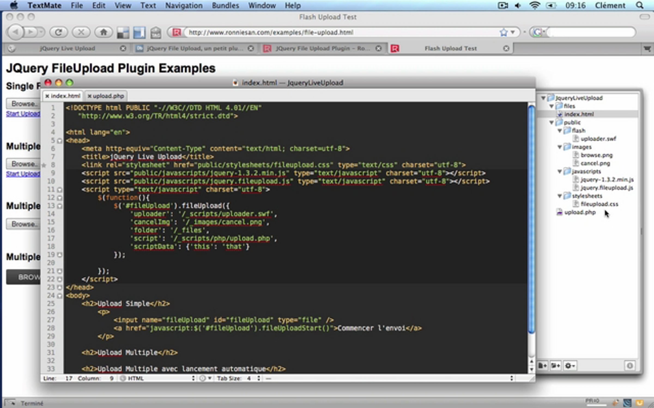The height and width of the screenshot is (408, 654).
Task: Open upload.php from project drawer
Action: [x=579, y=212]
